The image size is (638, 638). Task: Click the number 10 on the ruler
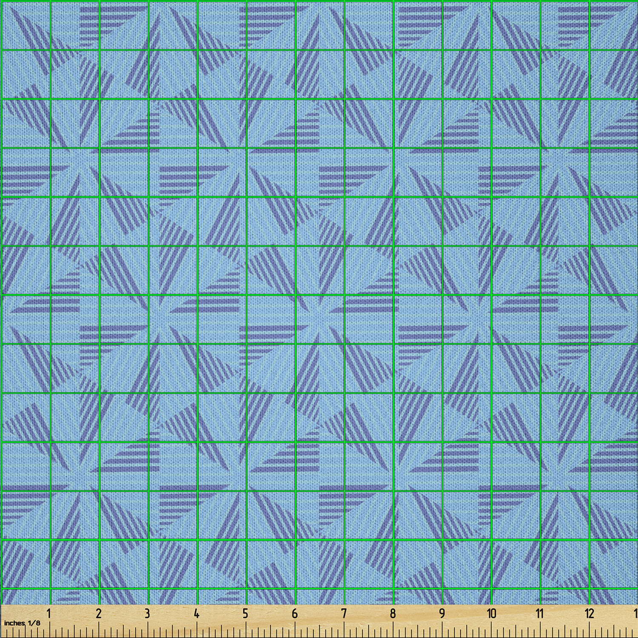click(x=491, y=613)
